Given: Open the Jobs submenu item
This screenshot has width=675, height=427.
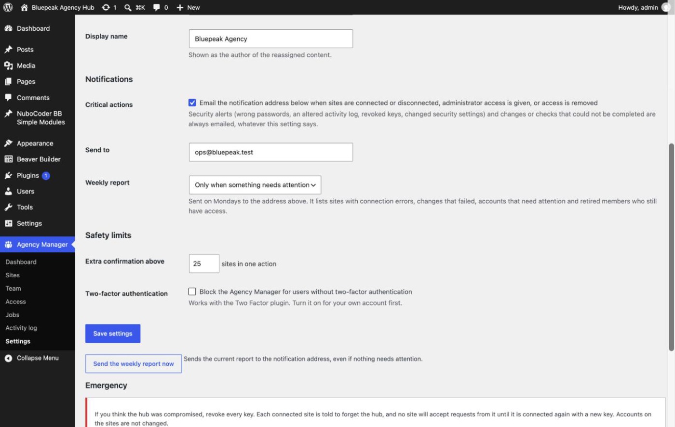Looking at the screenshot, I should [12, 315].
